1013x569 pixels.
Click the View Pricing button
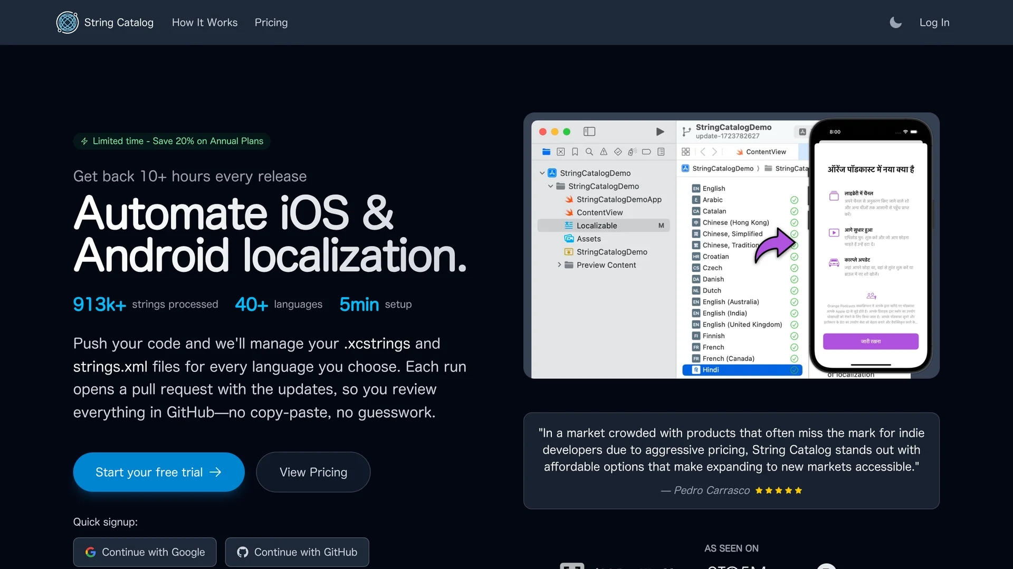point(313,472)
